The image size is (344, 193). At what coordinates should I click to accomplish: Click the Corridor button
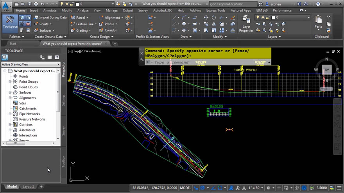108,30
